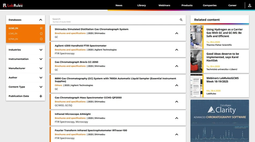Open the Webinars menu item
This screenshot has width=255, height=142.
[164, 5]
